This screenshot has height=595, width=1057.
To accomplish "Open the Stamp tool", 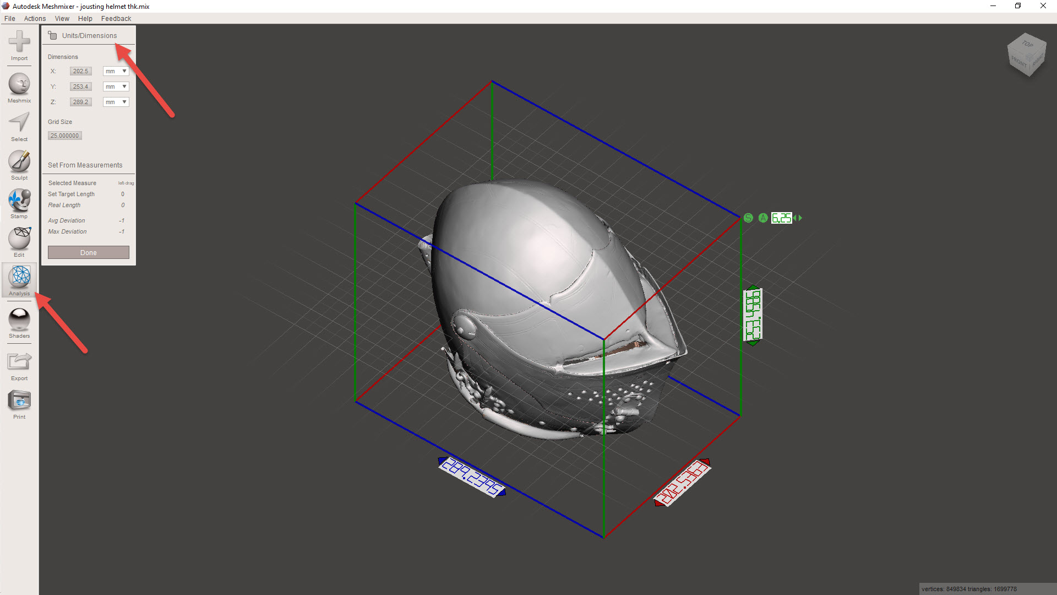I will coord(19,202).
